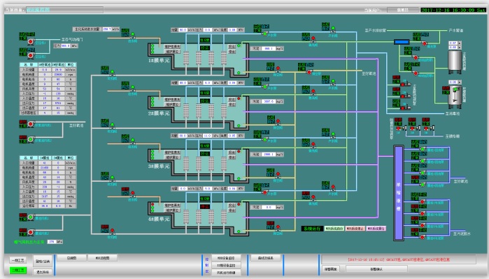Click the top air compressor blower icon

(x=31, y=41)
